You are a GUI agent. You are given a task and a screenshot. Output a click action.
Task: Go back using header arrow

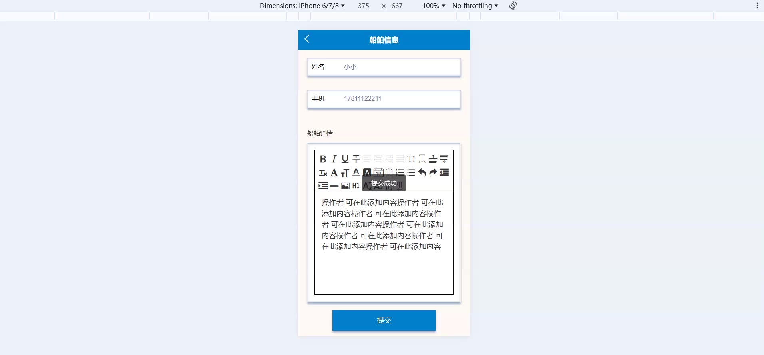click(307, 39)
